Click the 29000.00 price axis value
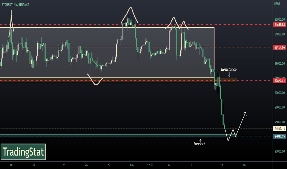The width and height of the screenshot is (287, 169). click(x=280, y=63)
